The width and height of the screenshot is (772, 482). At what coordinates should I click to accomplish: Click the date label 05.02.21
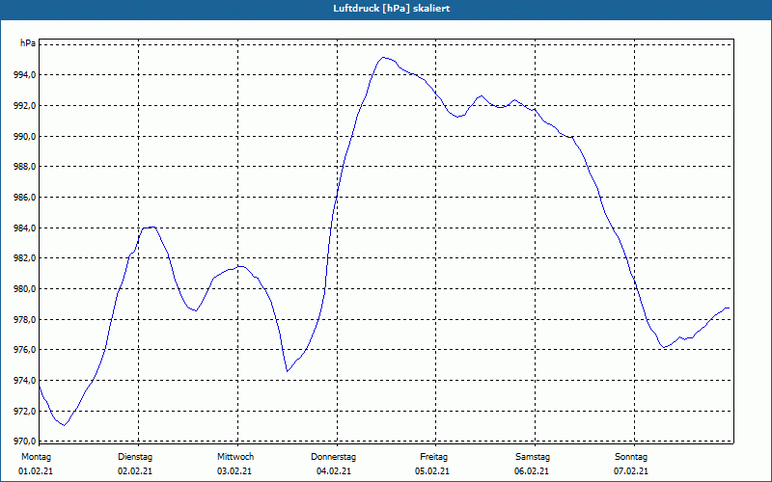[x=432, y=471]
